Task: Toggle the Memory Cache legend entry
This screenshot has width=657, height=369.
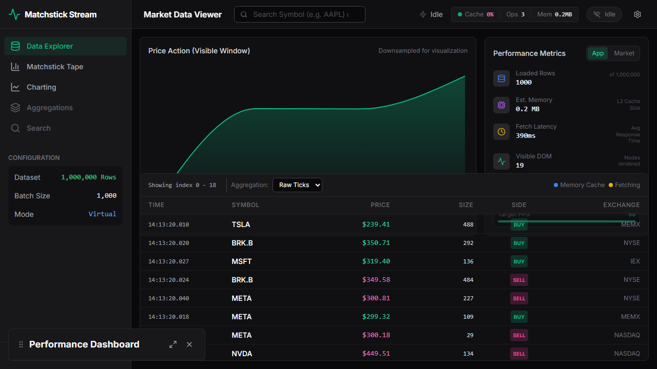Action: point(578,185)
